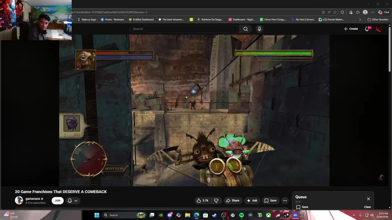This screenshot has width=392, height=220.
Task: Expand the bookmarks overflow chevron
Action: point(360,20)
